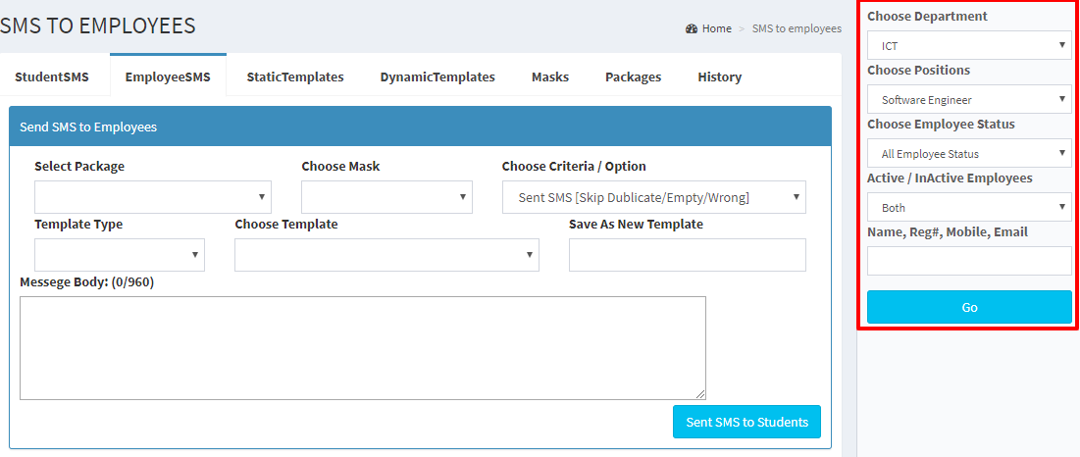Open the Choose Department dropdown showing ICT
1080x457 pixels.
click(x=969, y=45)
